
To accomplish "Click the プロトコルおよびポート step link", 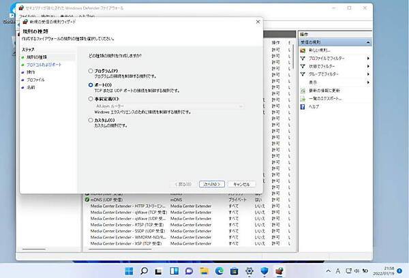I will [44, 65].
